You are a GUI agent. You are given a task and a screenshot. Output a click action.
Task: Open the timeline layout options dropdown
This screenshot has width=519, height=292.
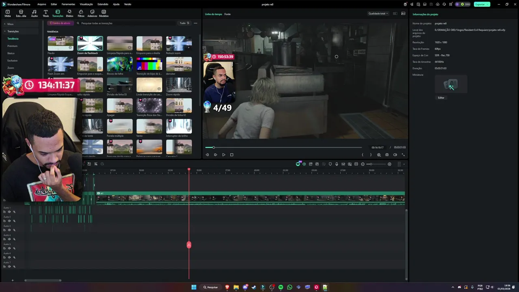pos(404,164)
